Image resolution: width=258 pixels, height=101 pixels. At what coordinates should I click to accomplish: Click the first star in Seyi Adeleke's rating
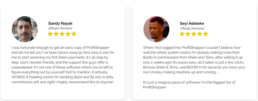point(182,34)
